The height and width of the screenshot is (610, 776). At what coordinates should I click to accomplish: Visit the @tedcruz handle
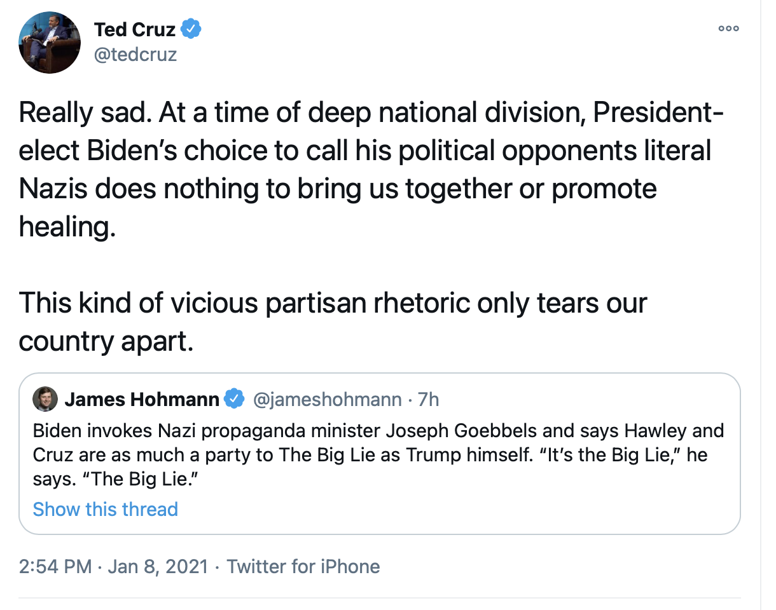pyautogui.click(x=135, y=55)
